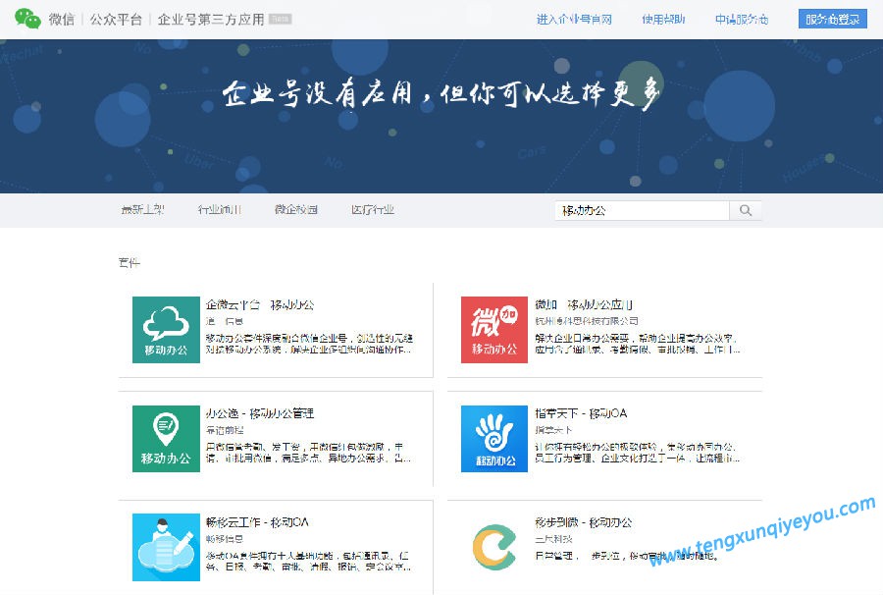Open the 进入企业号官网 link
Viewport: 883px width, 595px height.
tap(574, 20)
